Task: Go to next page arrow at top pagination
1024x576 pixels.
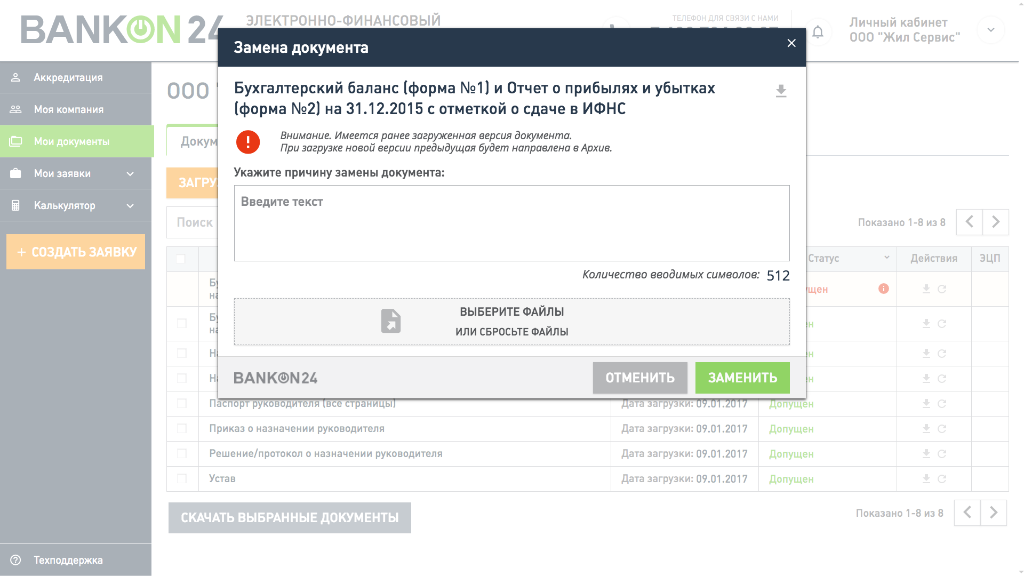Action: tap(995, 222)
